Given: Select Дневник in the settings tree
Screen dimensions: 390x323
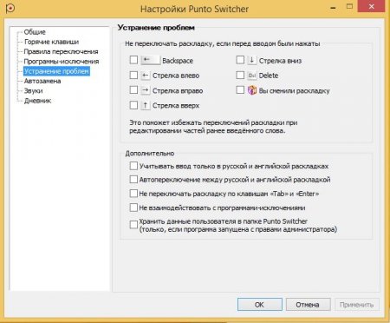Looking at the screenshot, I should (37, 101).
